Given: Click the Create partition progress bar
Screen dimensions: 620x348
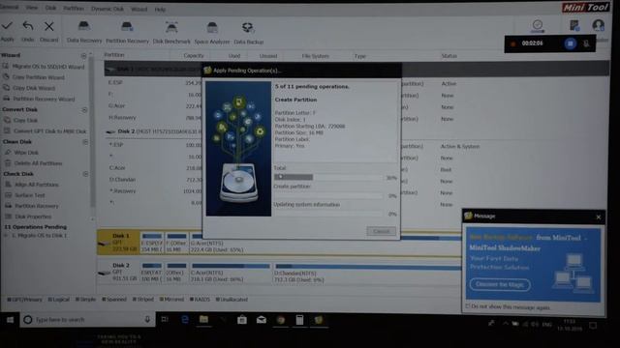Looking at the screenshot, I should click(328, 195).
